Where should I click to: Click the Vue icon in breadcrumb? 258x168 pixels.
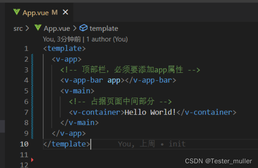point(38,28)
